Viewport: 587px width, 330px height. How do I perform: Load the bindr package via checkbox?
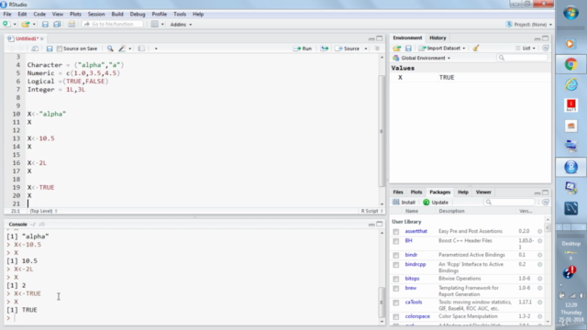395,256
